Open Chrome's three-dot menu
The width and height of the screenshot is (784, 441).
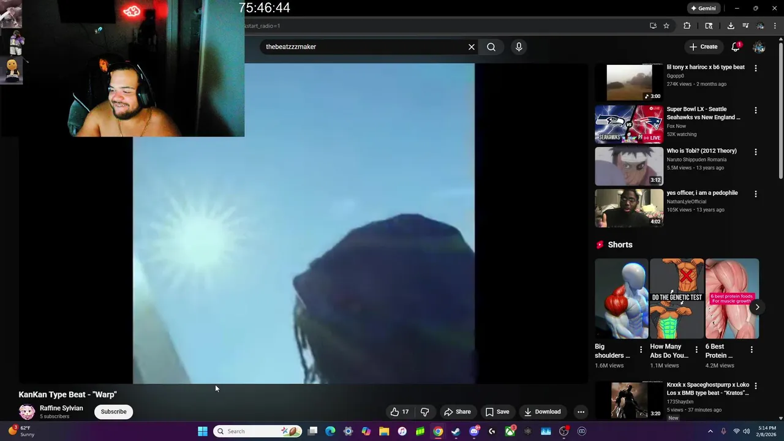[775, 26]
